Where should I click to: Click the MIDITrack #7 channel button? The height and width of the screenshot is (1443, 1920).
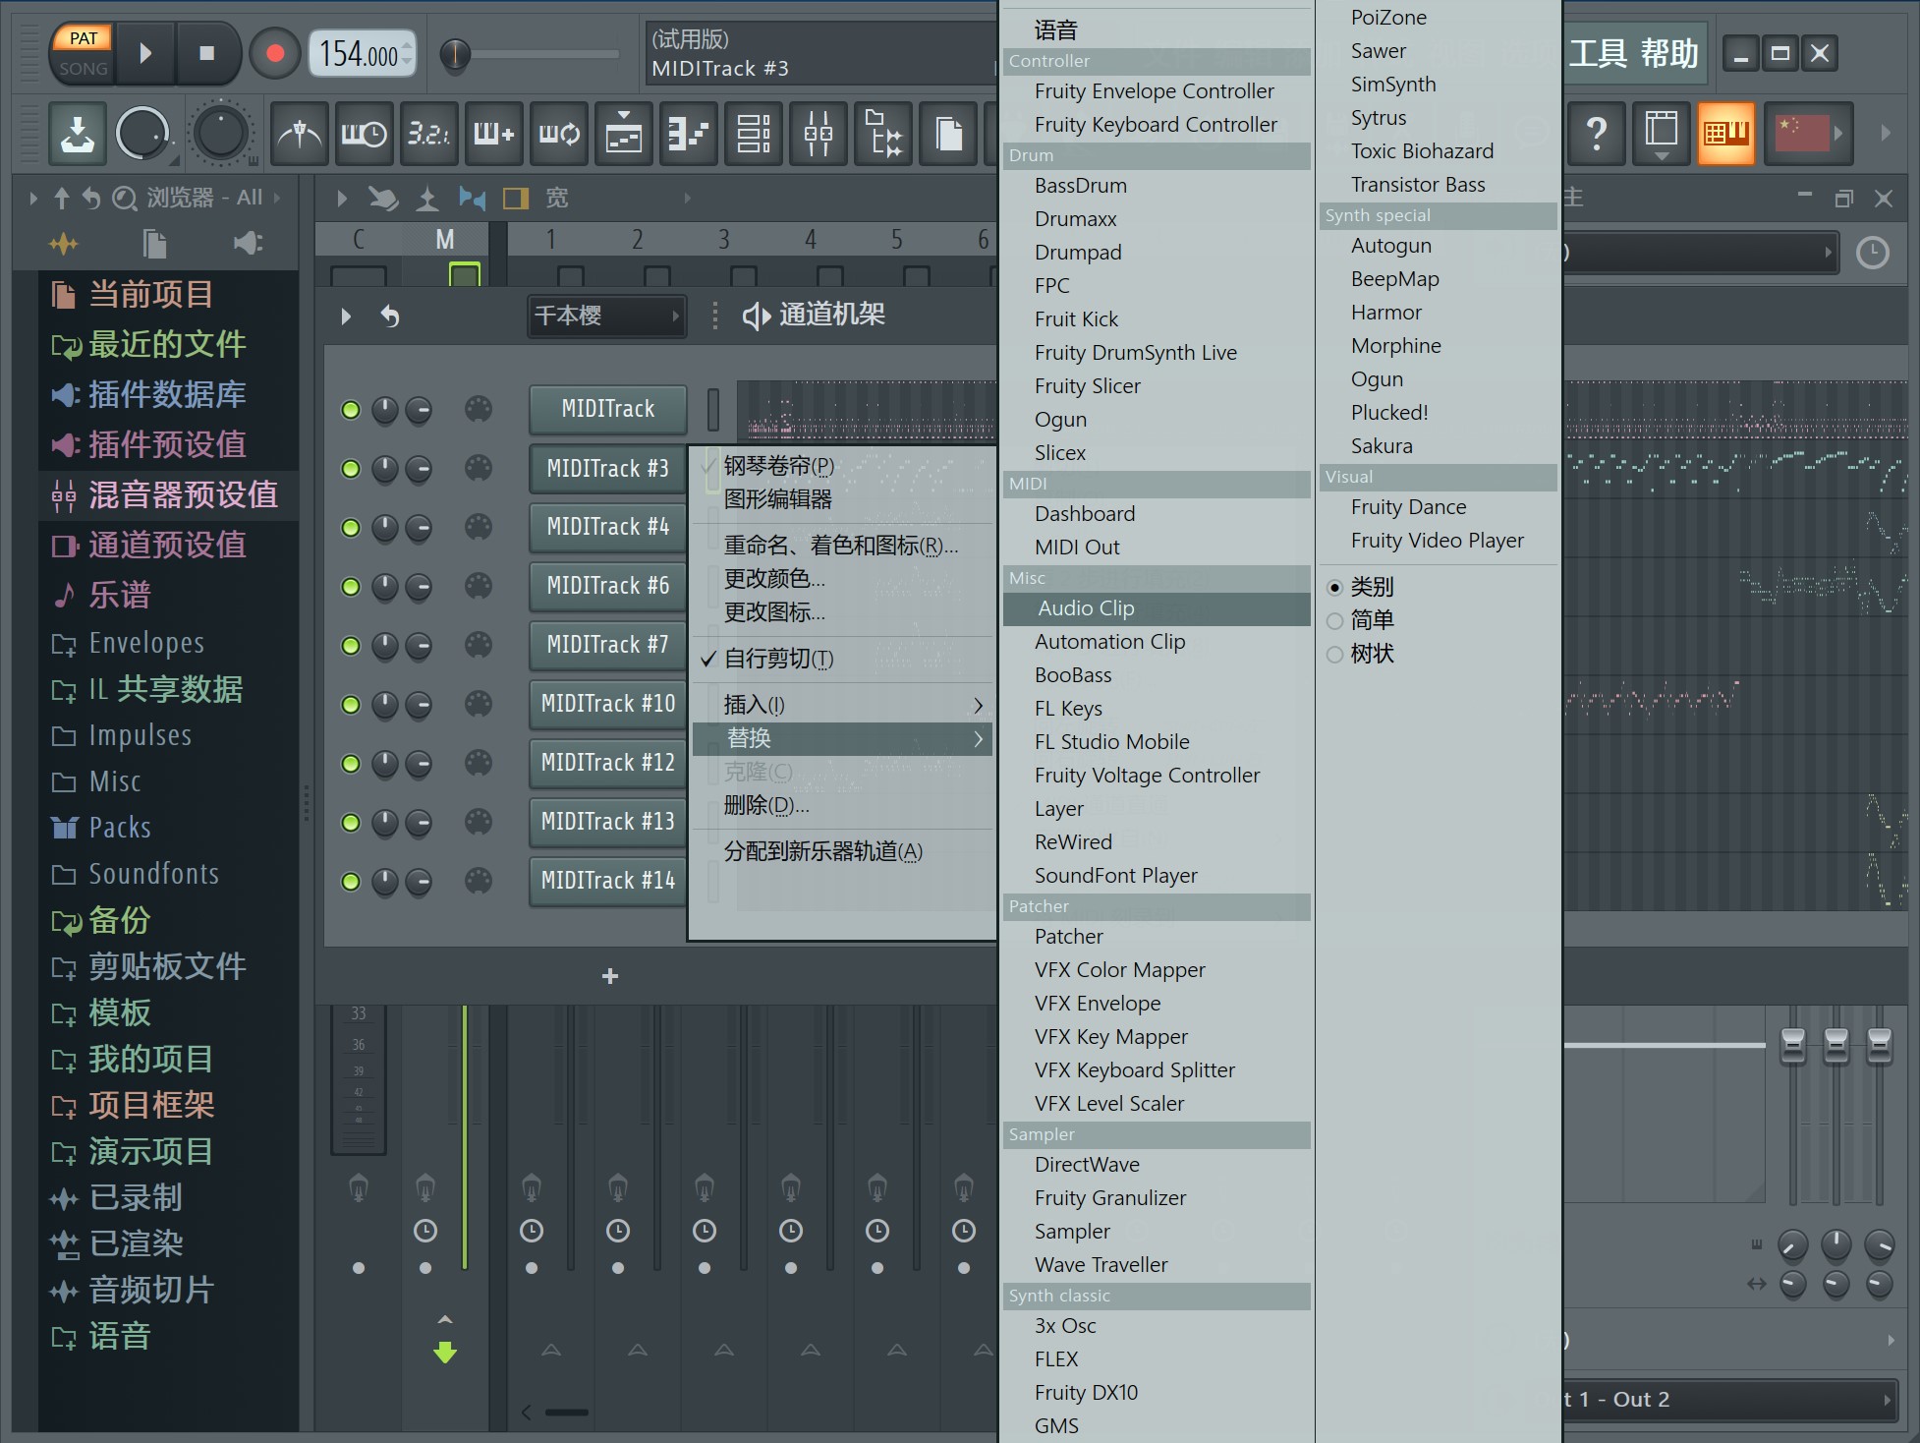pyautogui.click(x=607, y=645)
